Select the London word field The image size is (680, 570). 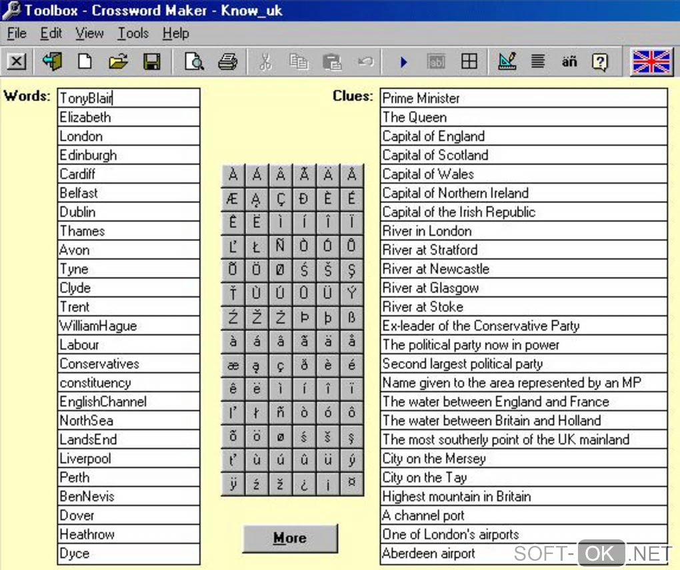click(x=129, y=136)
